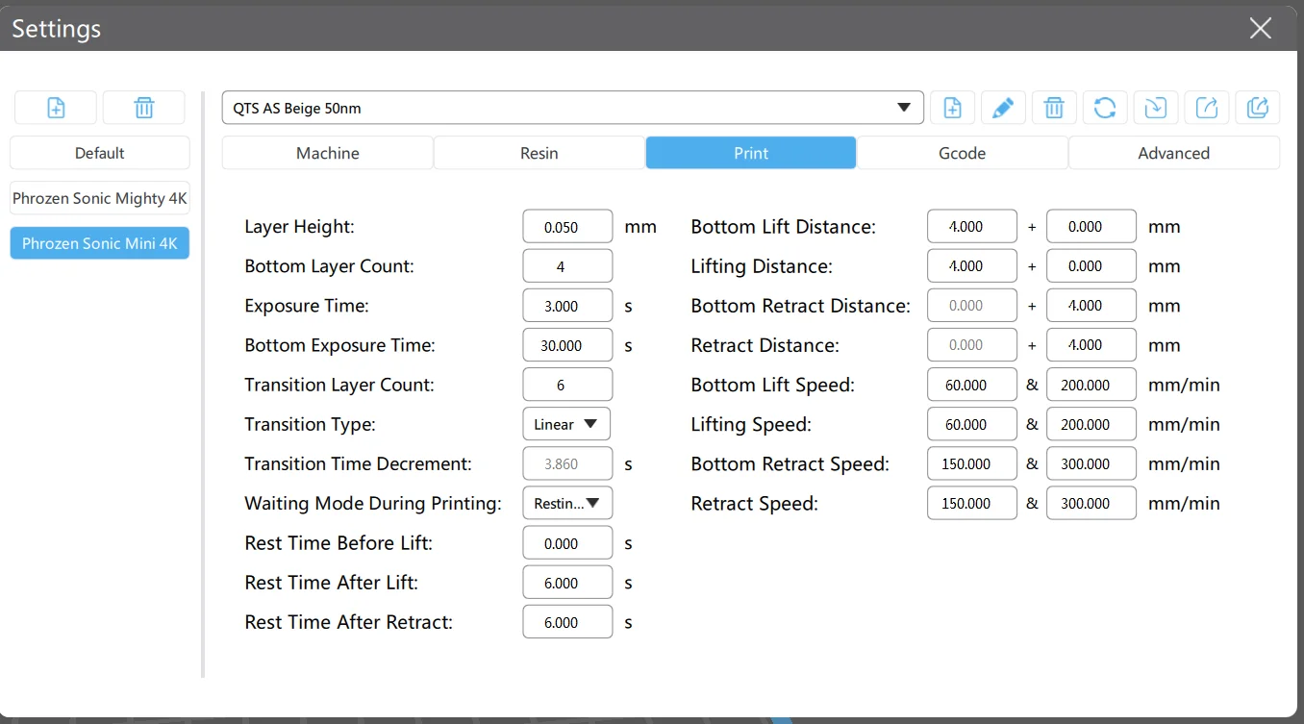Export the current profile with the single-arrow icon
The image size is (1304, 724).
1207,108
